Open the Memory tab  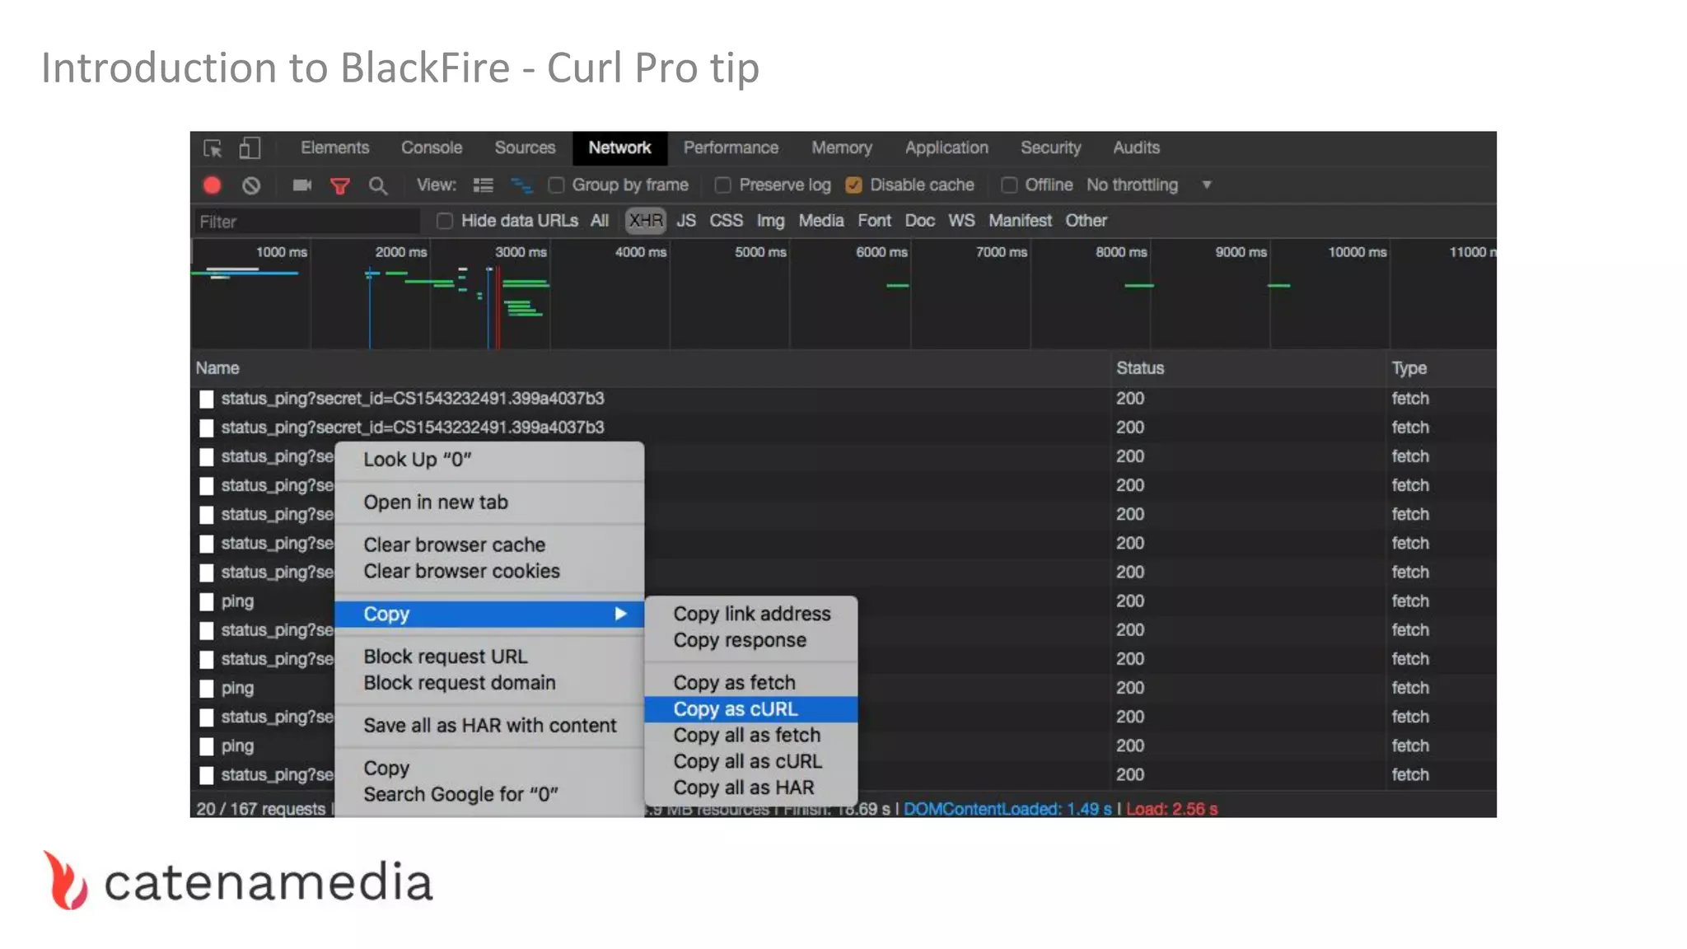(x=841, y=148)
